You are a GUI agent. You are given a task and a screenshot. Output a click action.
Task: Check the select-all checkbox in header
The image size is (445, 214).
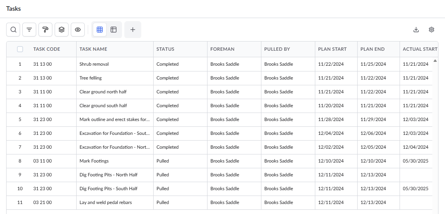coord(20,49)
